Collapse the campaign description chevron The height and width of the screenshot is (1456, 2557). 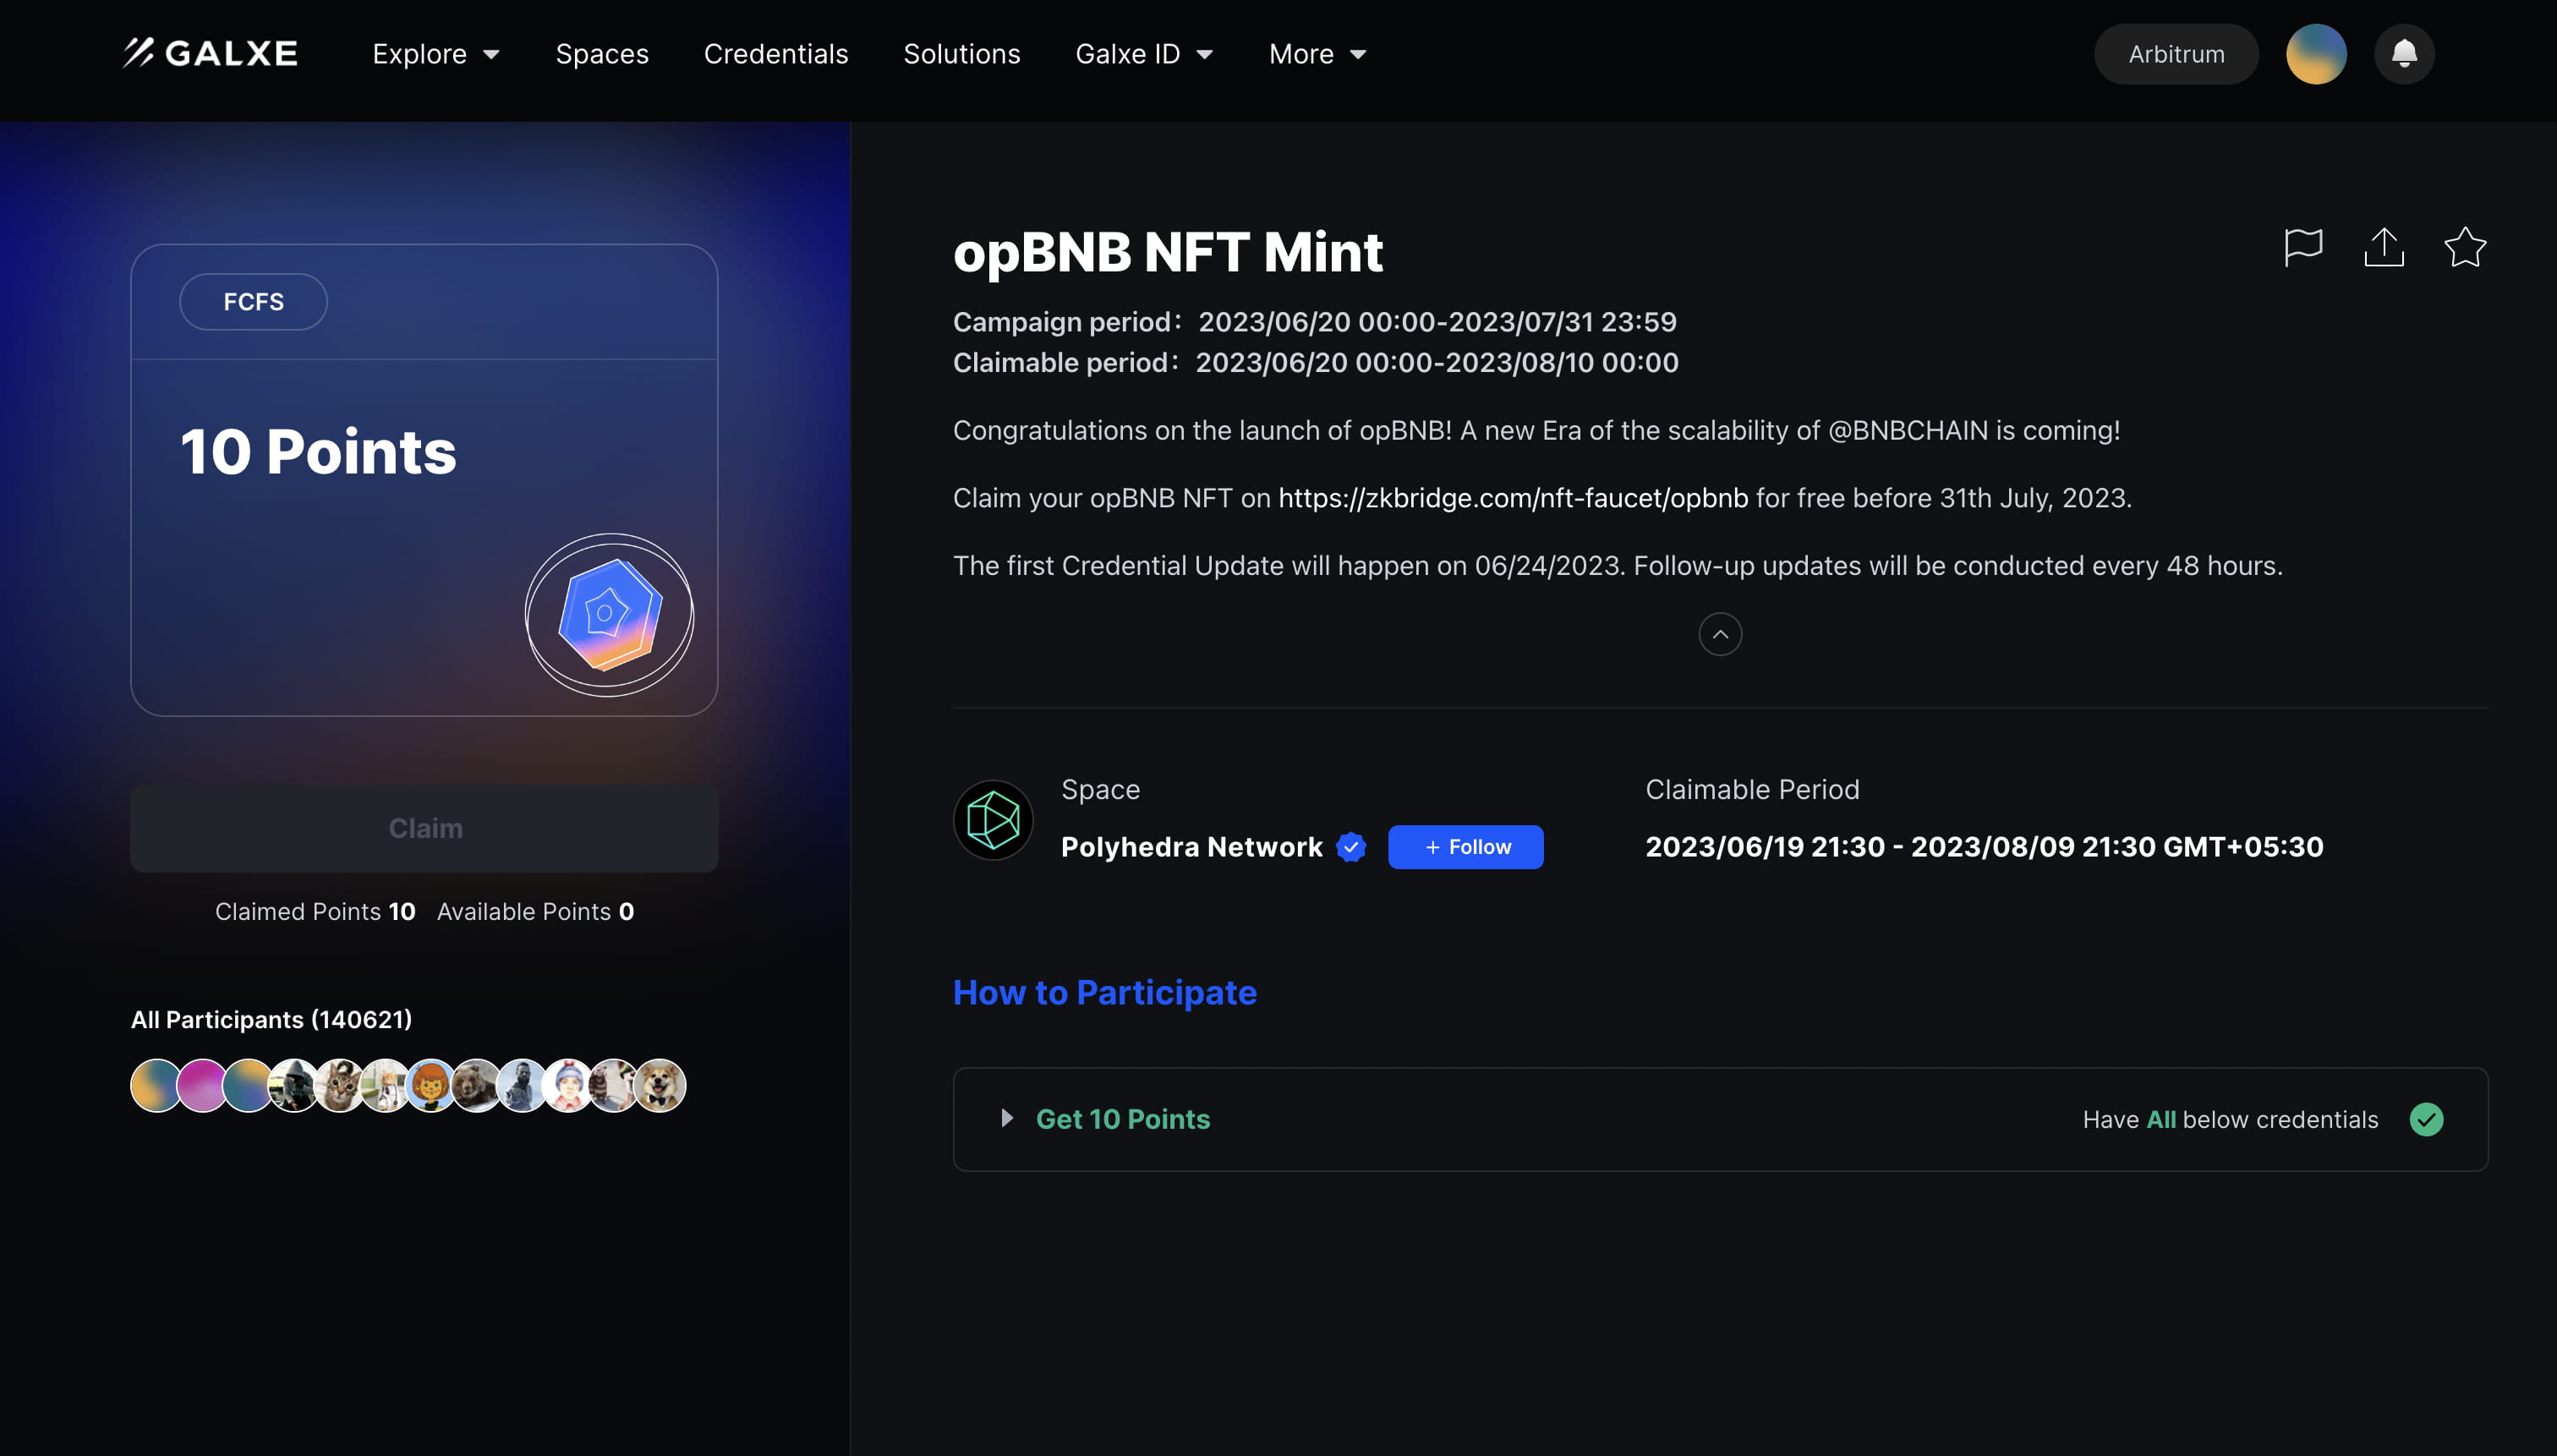coord(1719,634)
